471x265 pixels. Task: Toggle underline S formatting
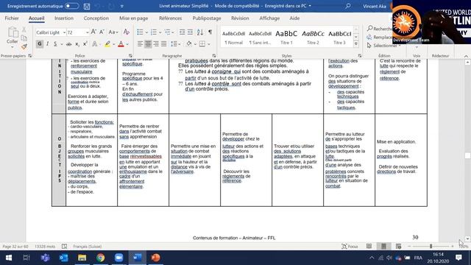(55, 44)
